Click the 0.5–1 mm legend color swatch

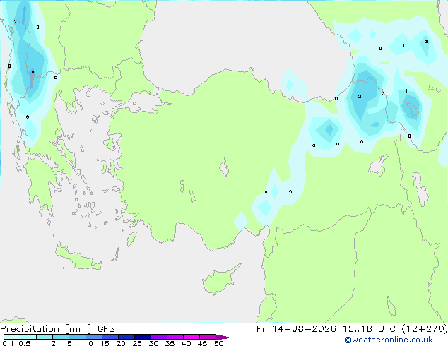pyautogui.click(x=28, y=337)
